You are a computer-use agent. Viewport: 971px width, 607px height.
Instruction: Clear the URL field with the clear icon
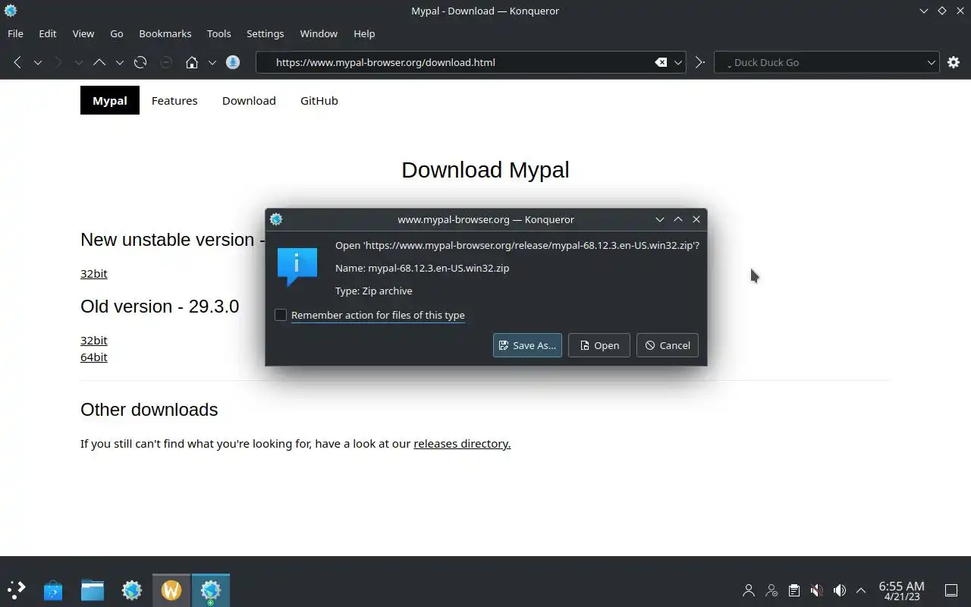click(661, 62)
